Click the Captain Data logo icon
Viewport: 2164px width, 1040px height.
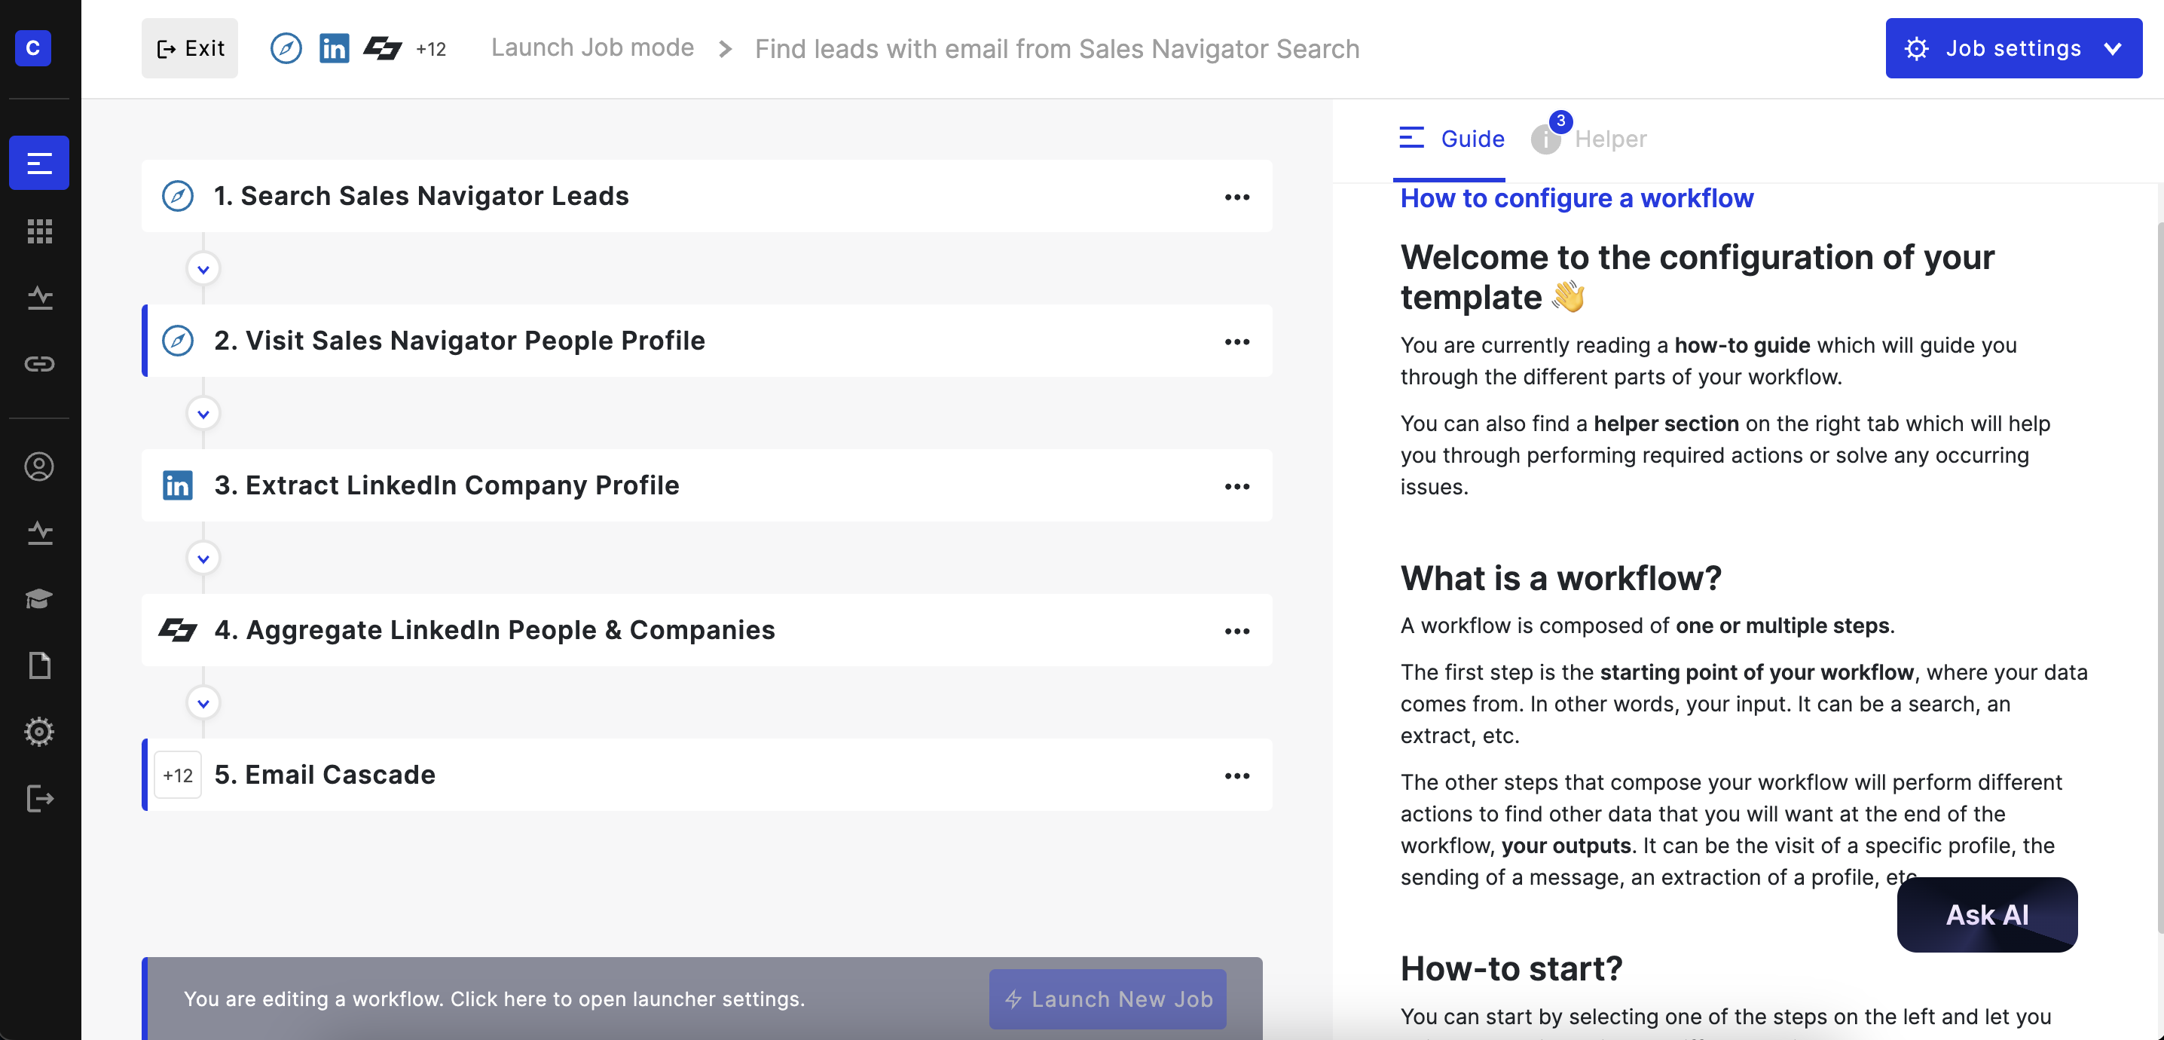(x=34, y=48)
